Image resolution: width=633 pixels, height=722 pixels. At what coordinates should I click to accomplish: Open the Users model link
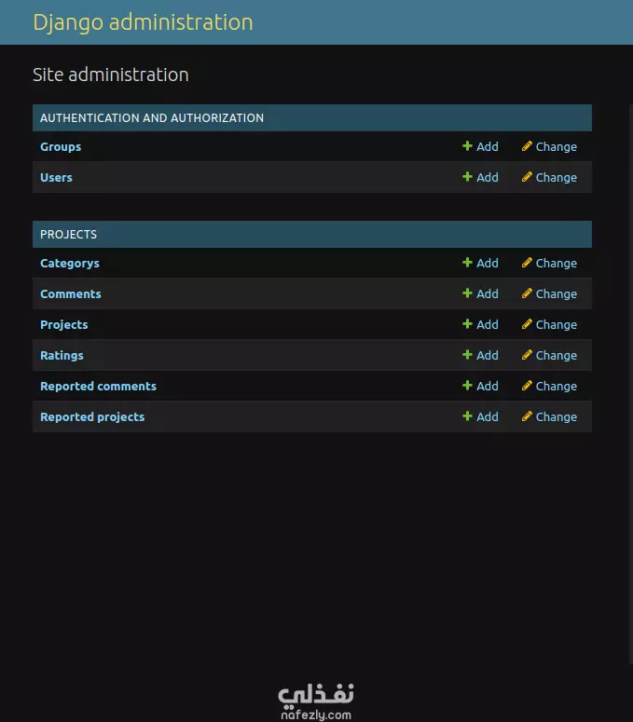pyautogui.click(x=56, y=177)
